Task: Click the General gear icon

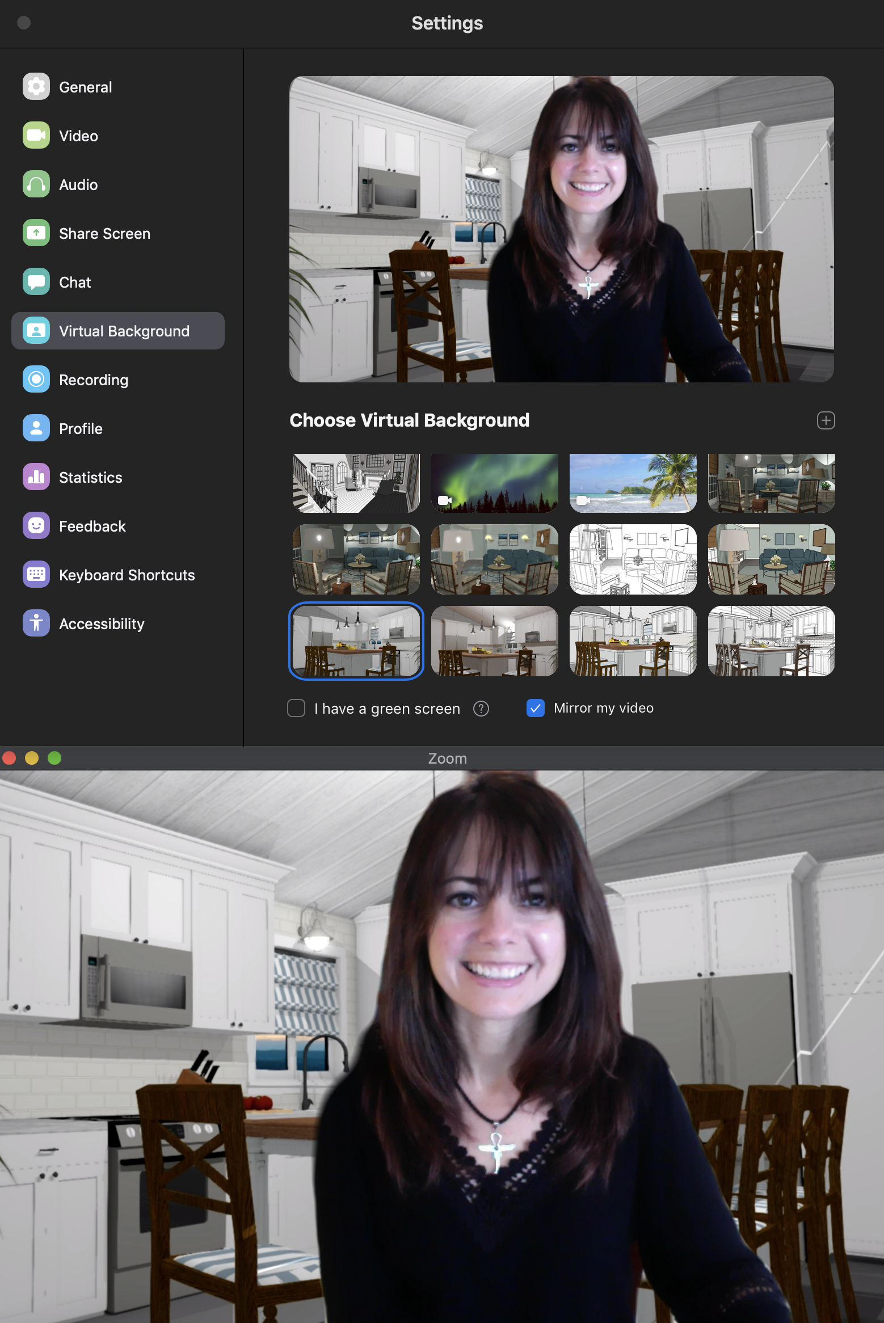Action: (x=36, y=87)
